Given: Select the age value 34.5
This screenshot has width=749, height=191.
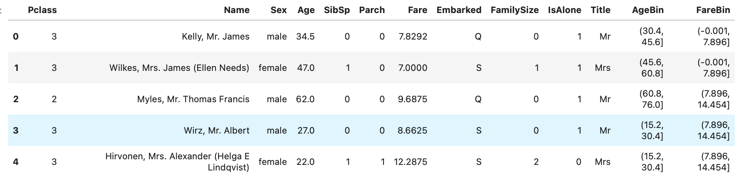Looking at the screenshot, I should tap(305, 37).
